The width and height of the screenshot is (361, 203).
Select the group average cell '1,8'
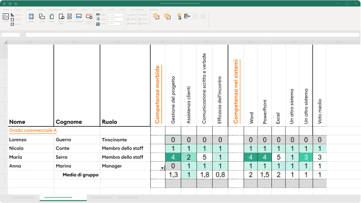click(204, 175)
